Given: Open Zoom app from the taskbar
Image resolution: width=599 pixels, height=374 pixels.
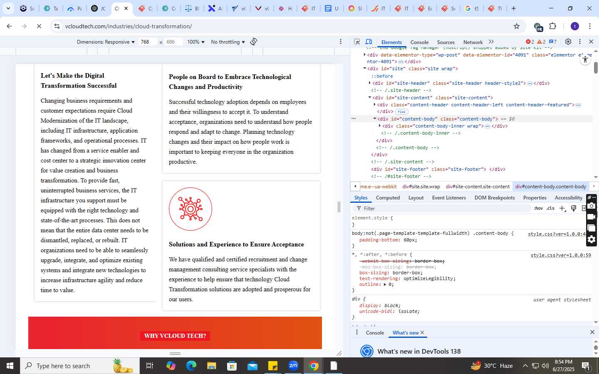Looking at the screenshot, I should [x=293, y=366].
